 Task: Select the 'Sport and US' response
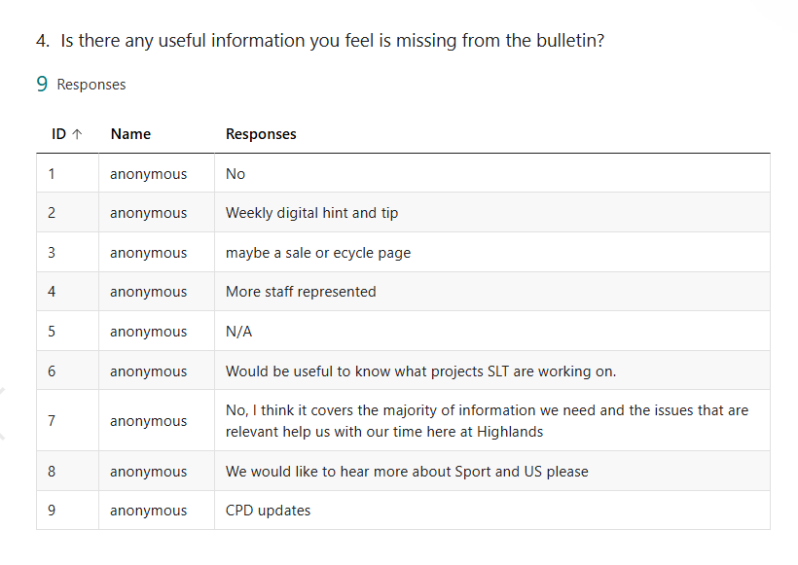pos(407,472)
